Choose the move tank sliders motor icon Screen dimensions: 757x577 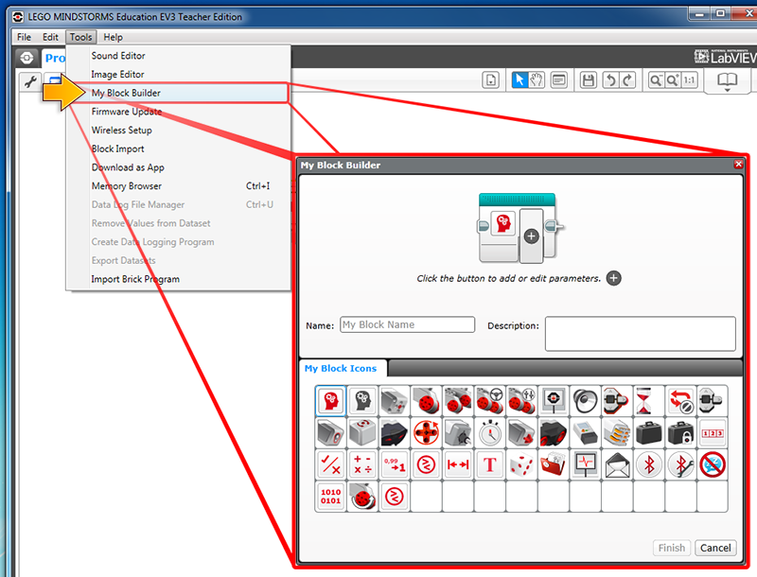point(521,401)
